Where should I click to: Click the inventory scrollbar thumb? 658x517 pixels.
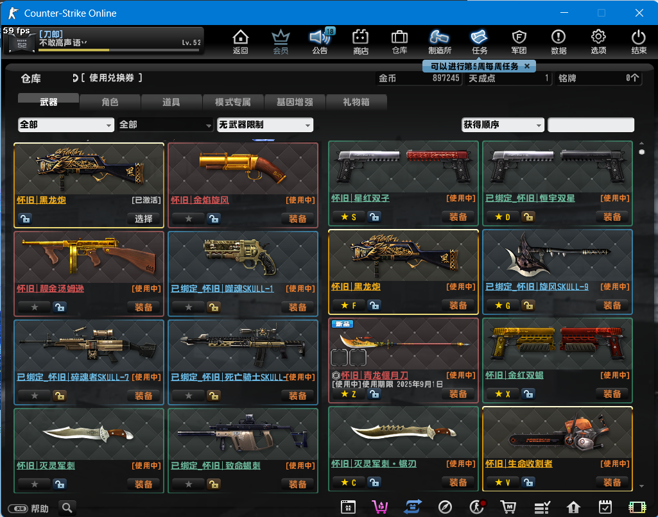pyautogui.click(x=642, y=152)
